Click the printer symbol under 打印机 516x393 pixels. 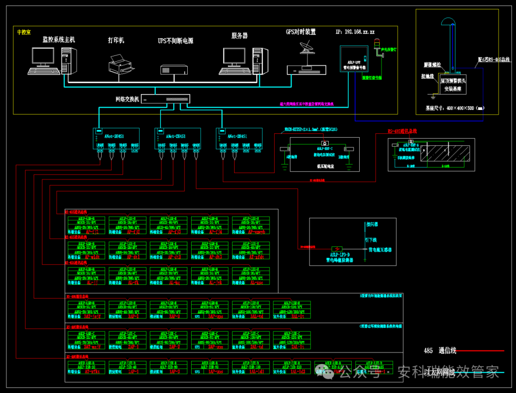pos(121,65)
